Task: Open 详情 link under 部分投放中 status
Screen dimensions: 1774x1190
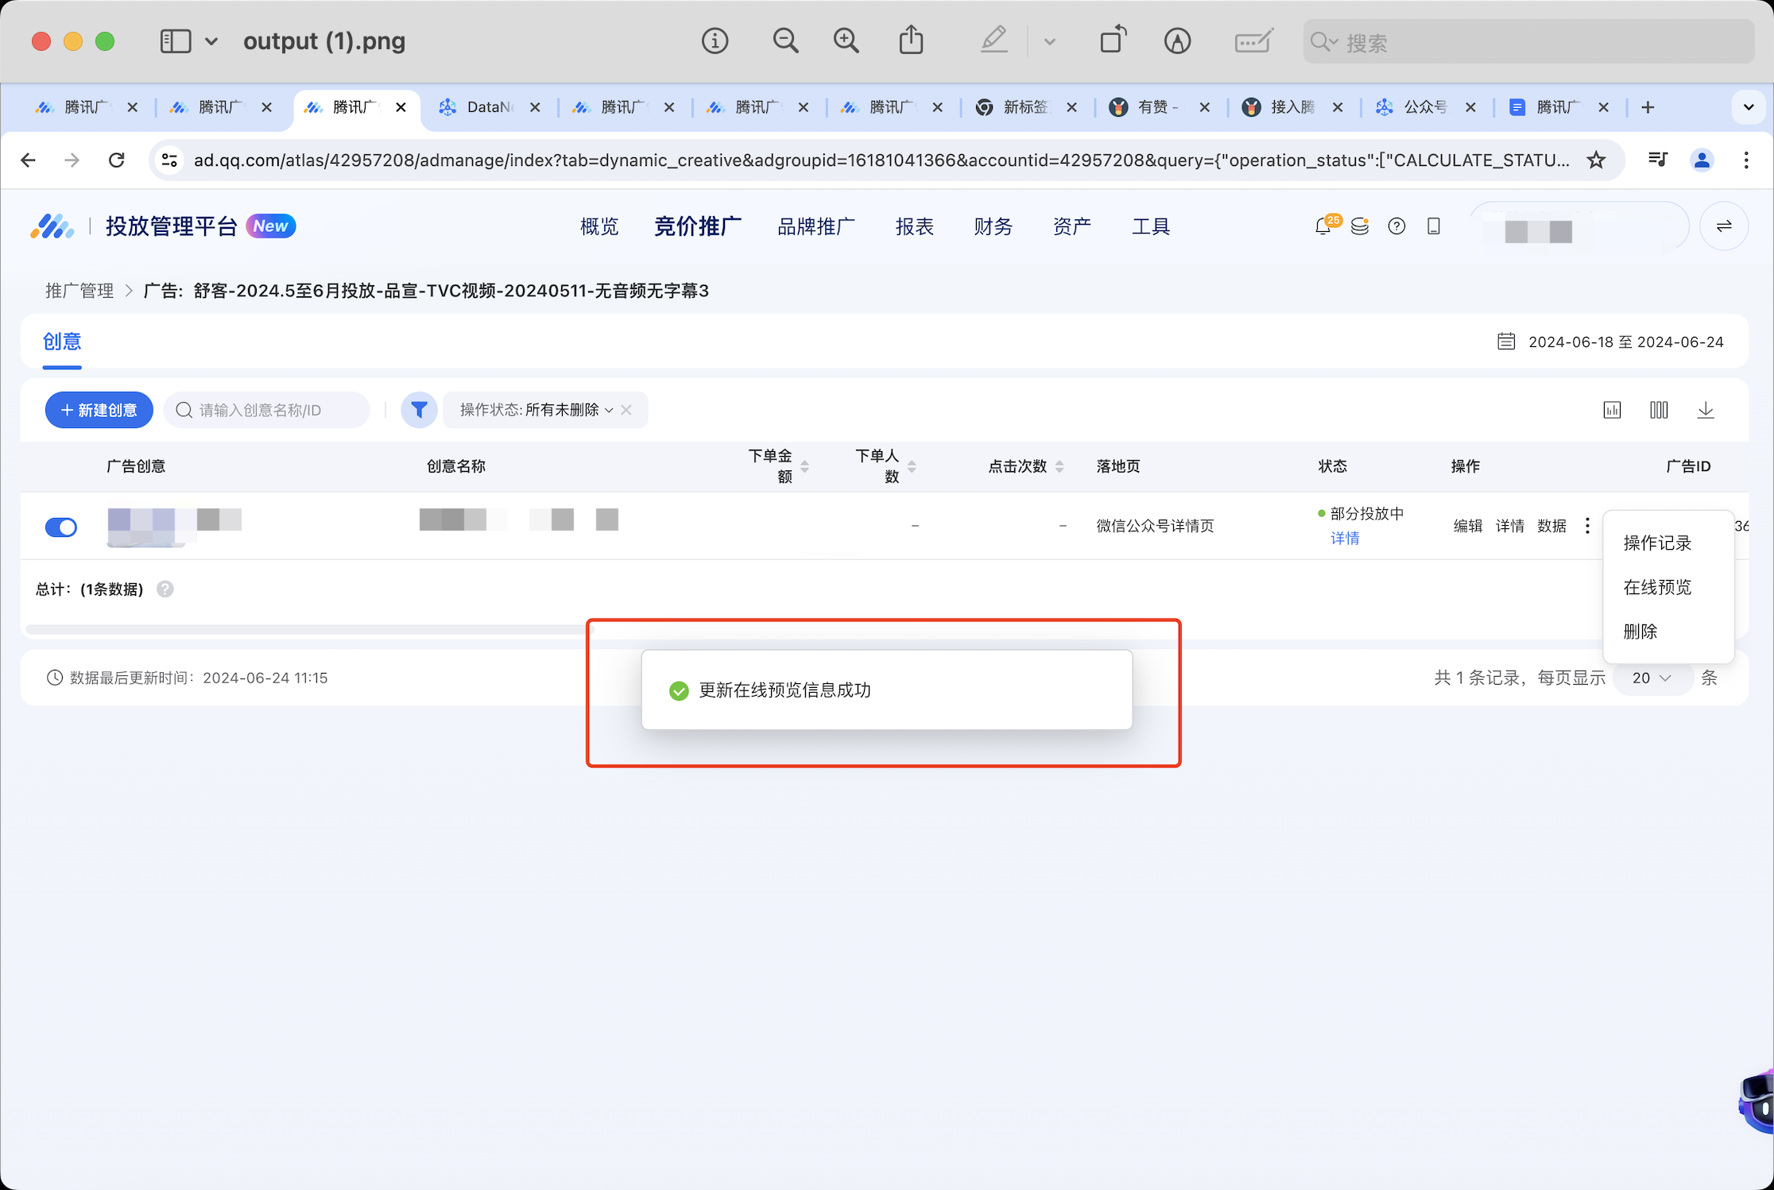Action: point(1345,538)
